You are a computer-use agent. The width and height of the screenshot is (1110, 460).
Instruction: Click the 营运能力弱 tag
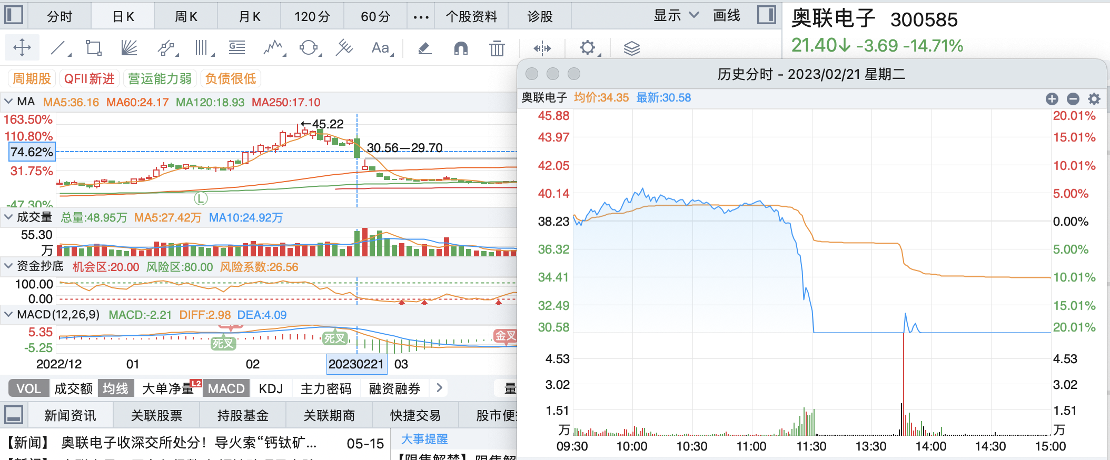160,79
